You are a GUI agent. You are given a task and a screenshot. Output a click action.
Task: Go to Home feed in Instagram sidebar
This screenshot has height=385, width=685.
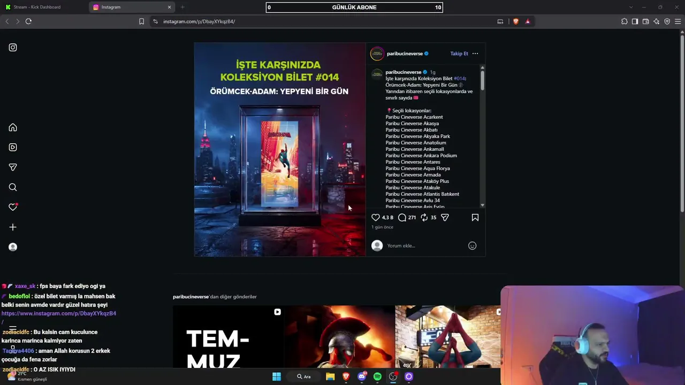click(13, 128)
